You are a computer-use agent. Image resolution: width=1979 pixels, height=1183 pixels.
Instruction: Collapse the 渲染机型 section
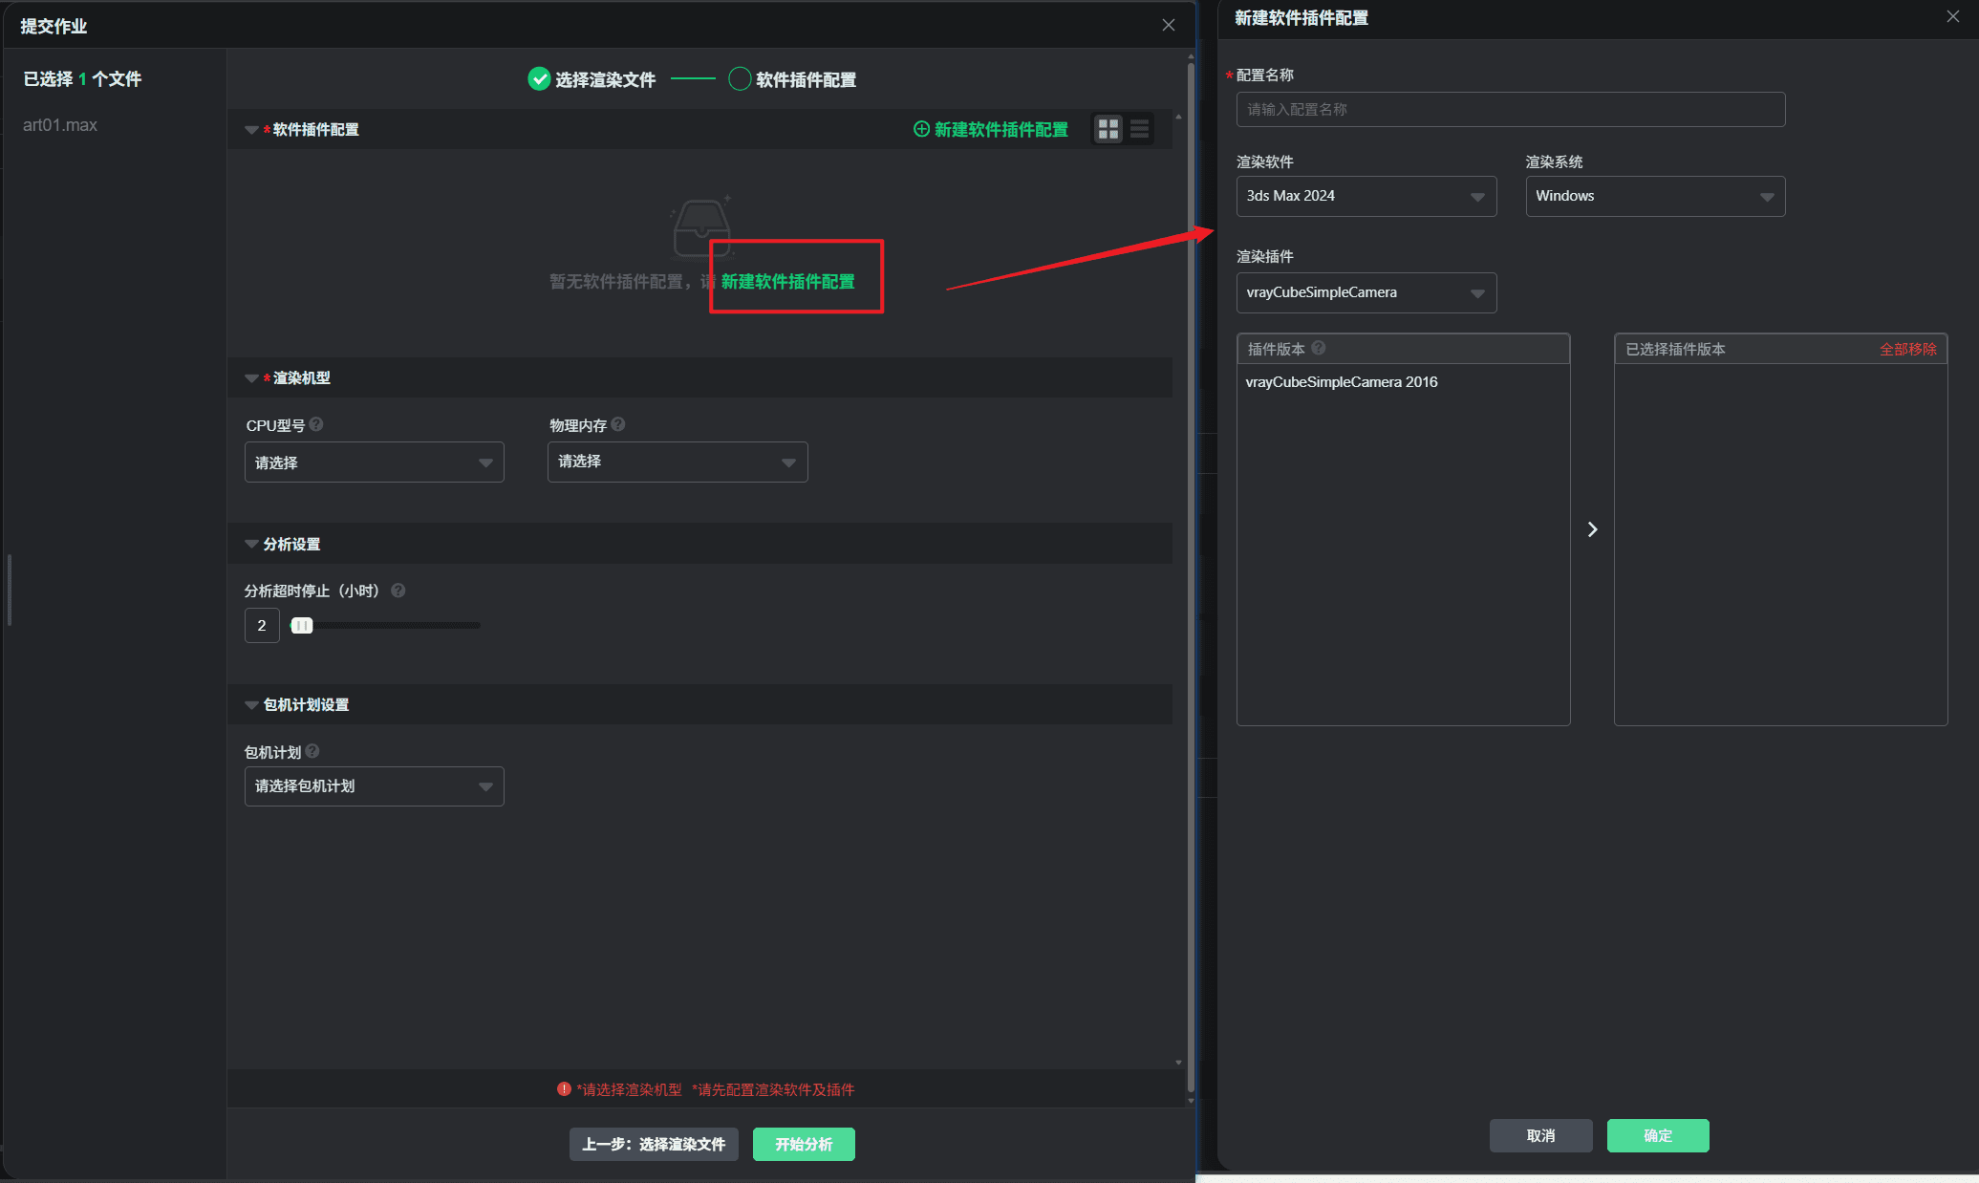click(x=251, y=378)
